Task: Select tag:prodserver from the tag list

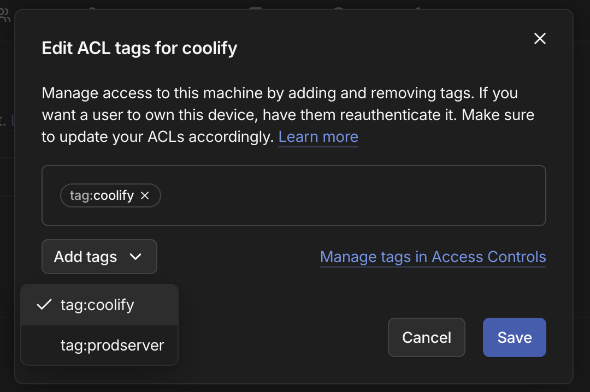Action: click(x=112, y=345)
